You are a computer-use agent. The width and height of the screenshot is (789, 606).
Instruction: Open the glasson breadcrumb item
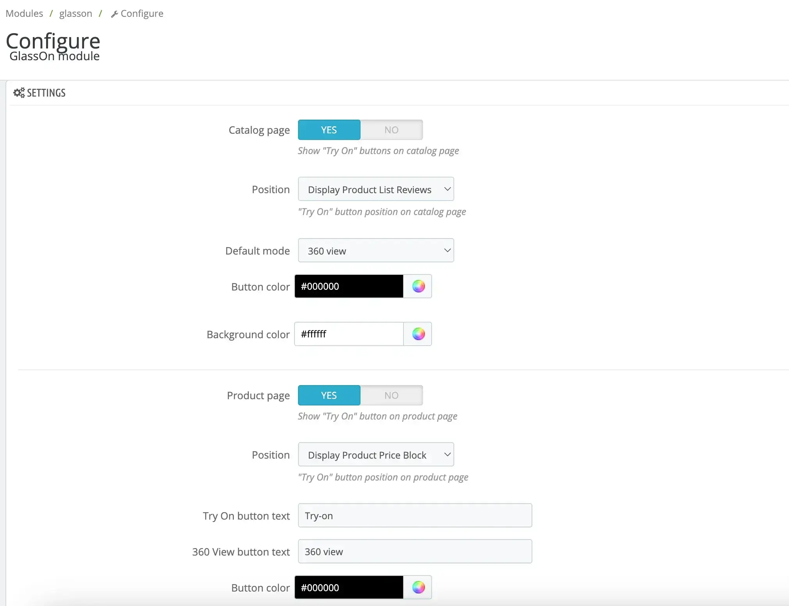(x=75, y=13)
